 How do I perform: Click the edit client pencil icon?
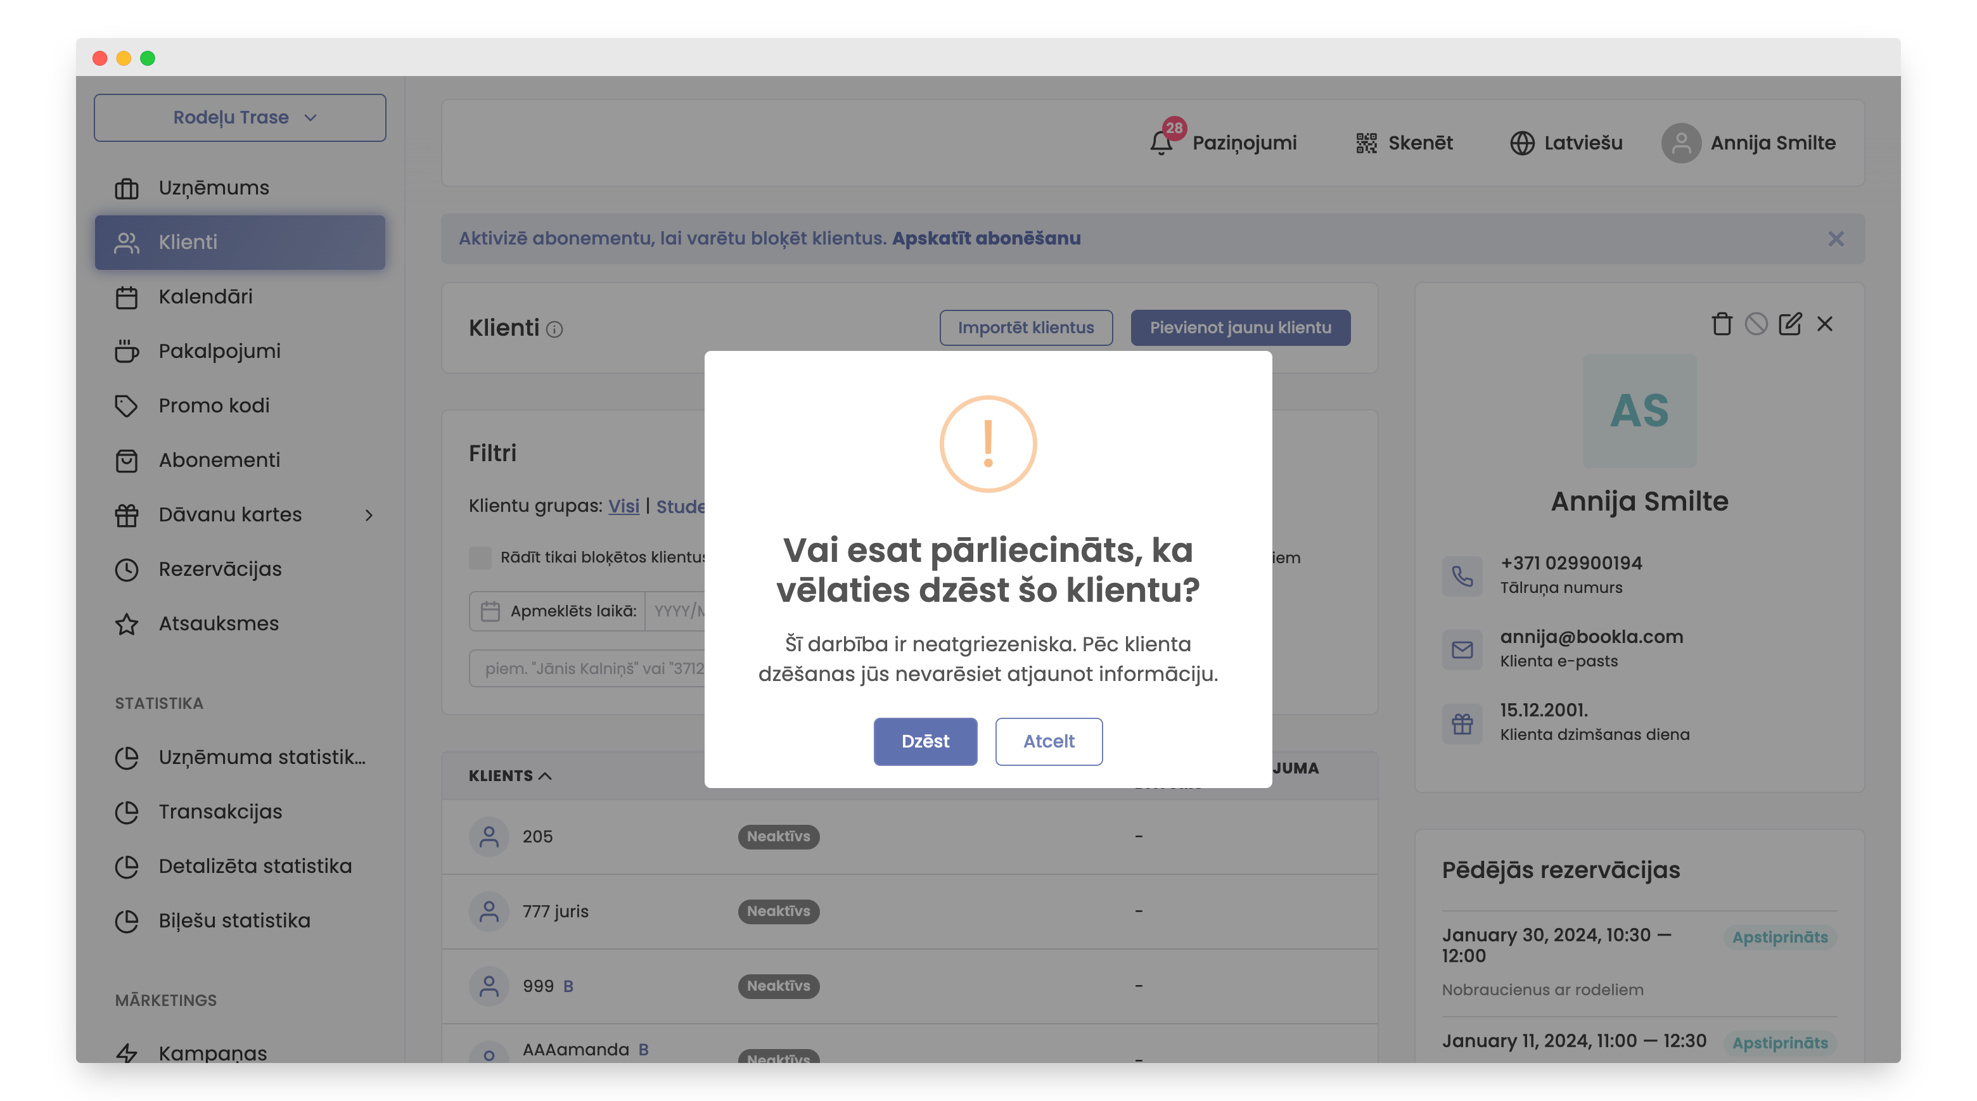pyautogui.click(x=1789, y=324)
